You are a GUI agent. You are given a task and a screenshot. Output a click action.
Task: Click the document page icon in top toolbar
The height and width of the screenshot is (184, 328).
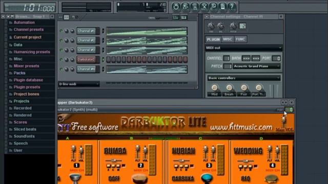pos(222,7)
